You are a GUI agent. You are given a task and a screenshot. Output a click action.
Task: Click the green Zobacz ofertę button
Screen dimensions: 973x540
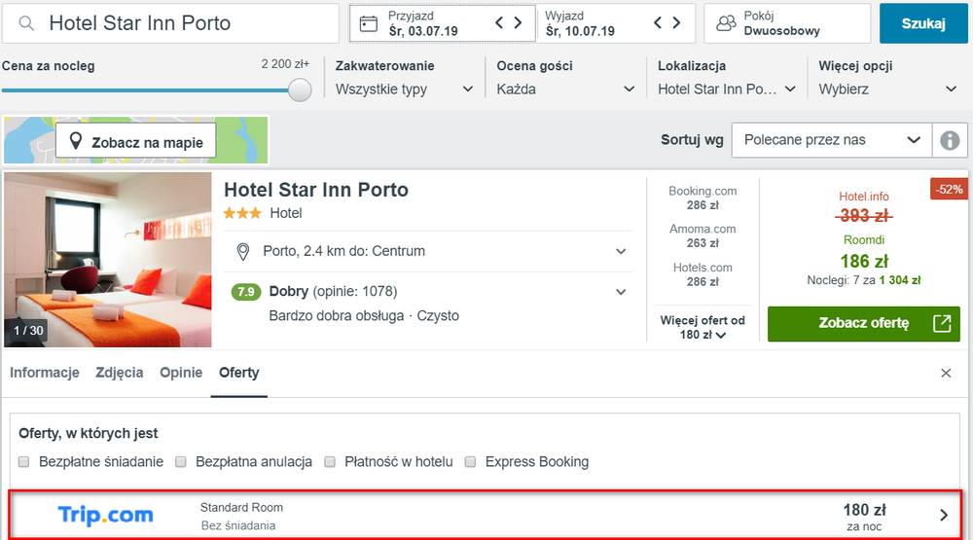[864, 323]
